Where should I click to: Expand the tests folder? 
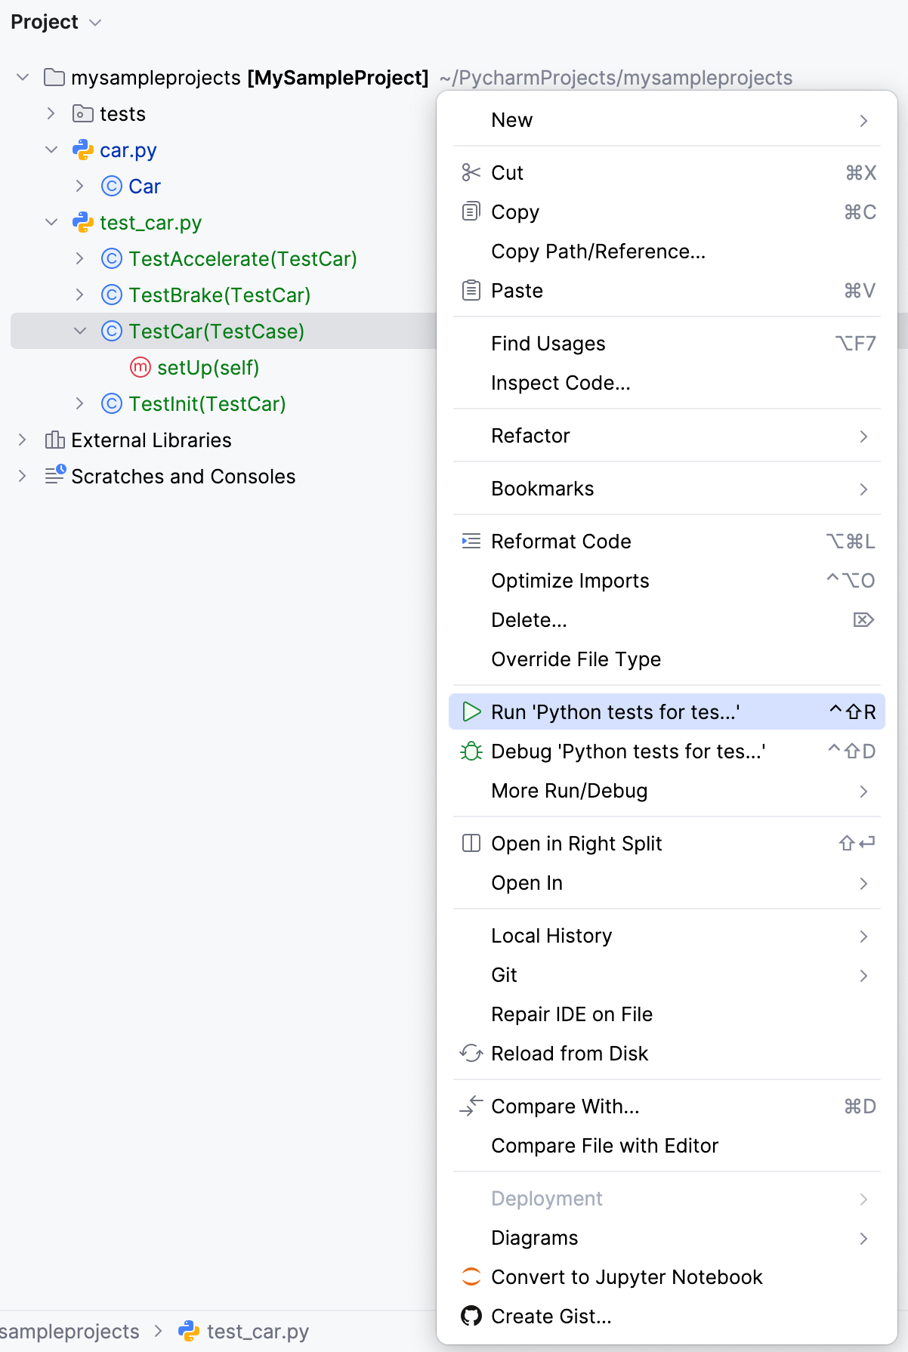click(51, 113)
